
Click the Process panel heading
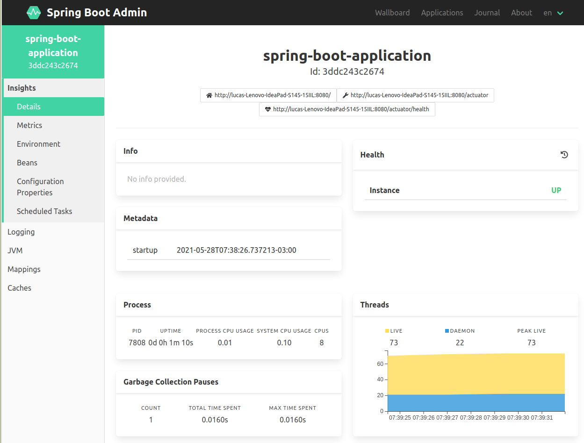pyautogui.click(x=137, y=305)
